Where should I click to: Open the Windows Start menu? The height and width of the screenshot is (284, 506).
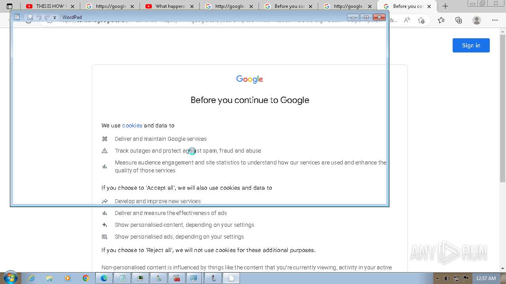click(x=11, y=278)
